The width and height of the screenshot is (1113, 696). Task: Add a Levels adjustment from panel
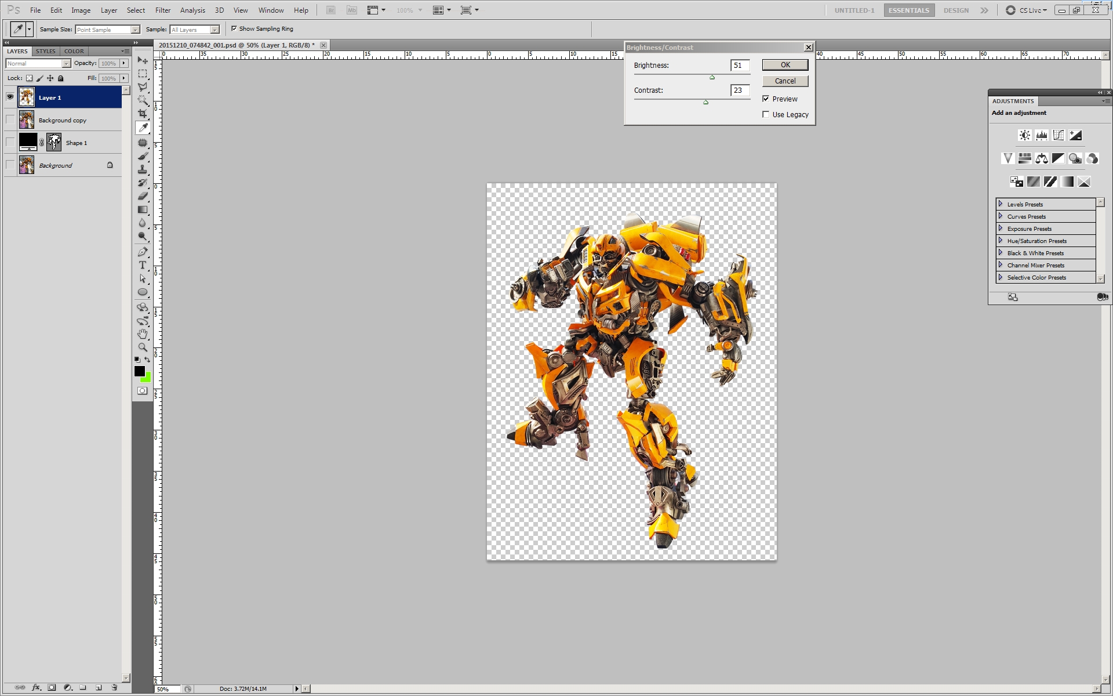[x=1042, y=135]
